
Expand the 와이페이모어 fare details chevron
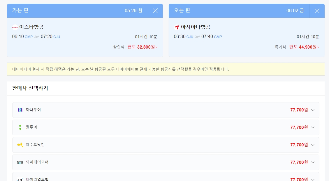pyautogui.click(x=313, y=162)
